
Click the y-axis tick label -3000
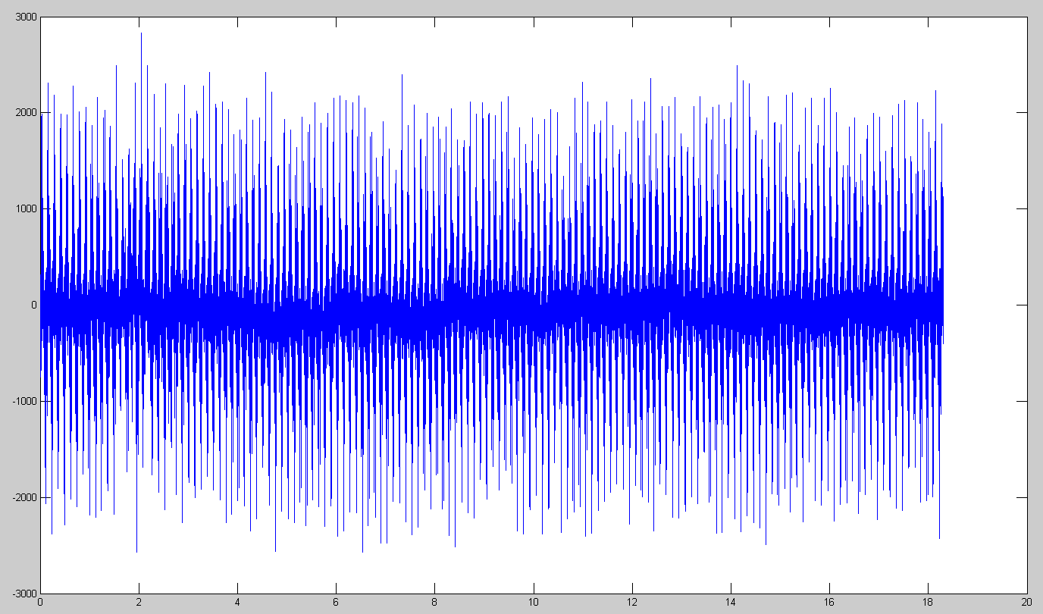[x=23, y=594]
